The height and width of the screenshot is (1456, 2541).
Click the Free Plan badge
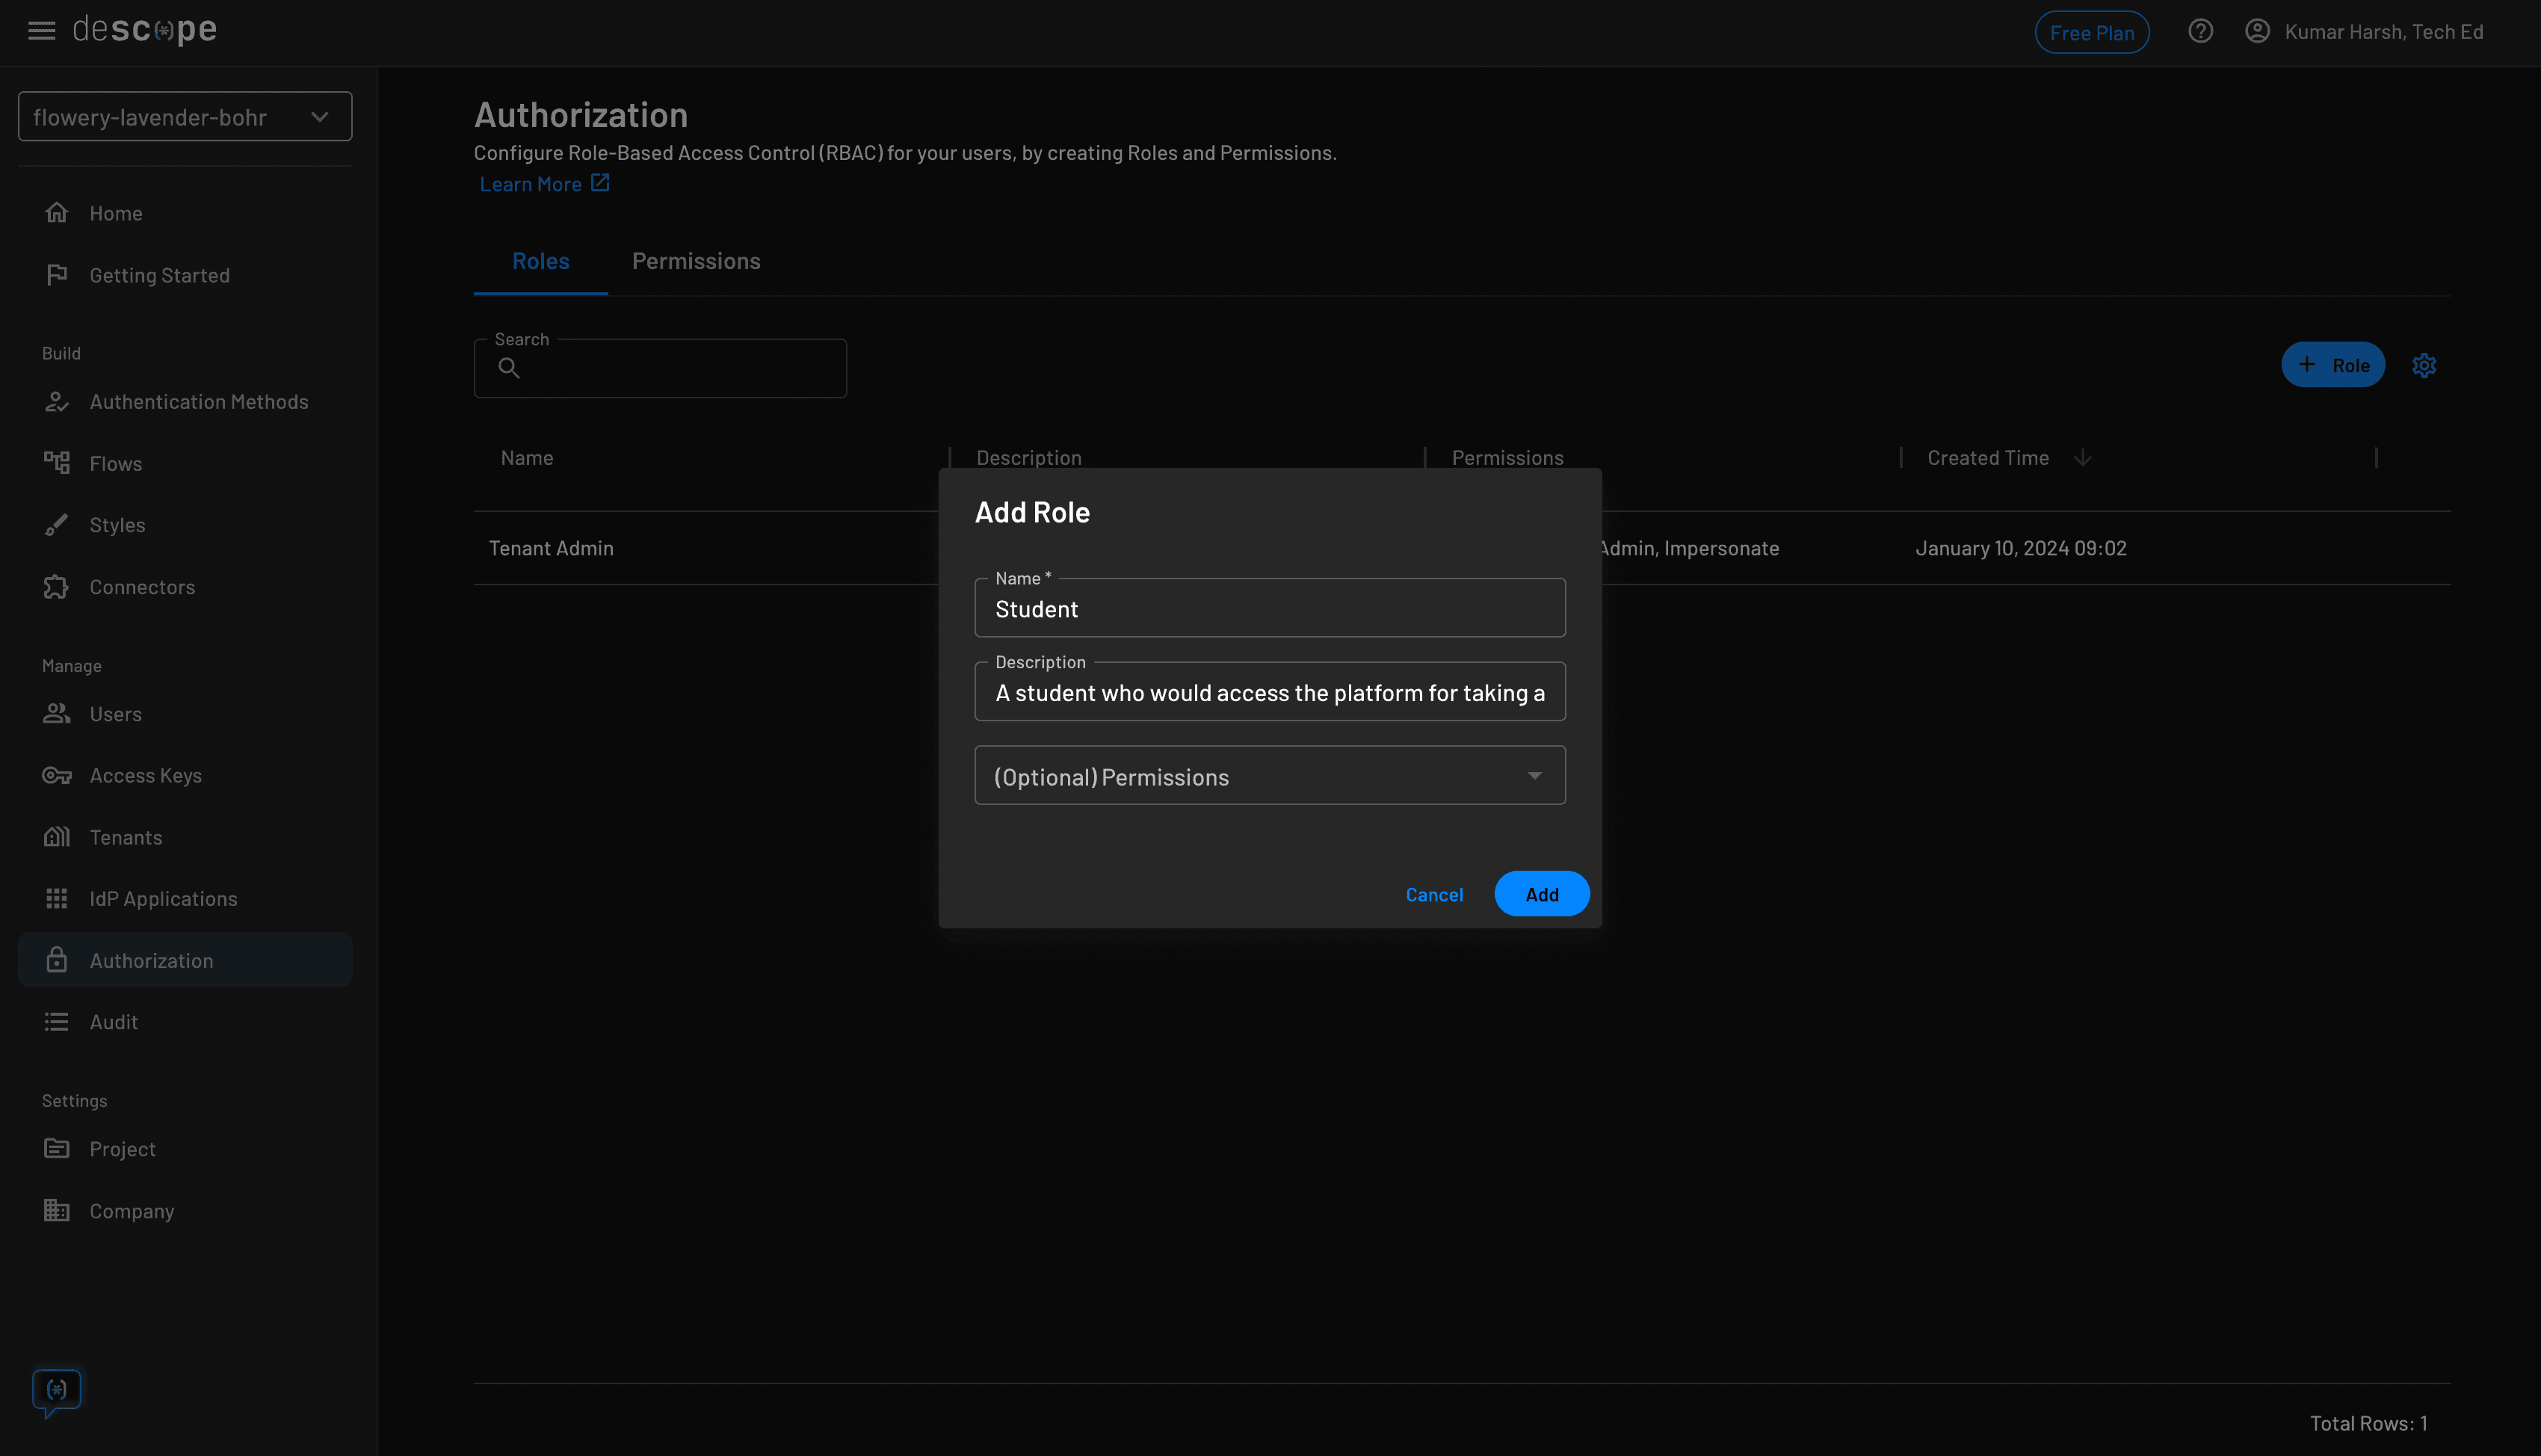click(2092, 31)
